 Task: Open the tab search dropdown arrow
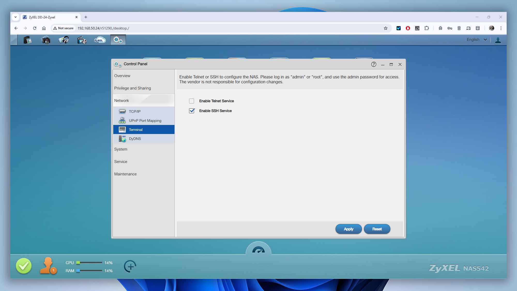pos(16,17)
